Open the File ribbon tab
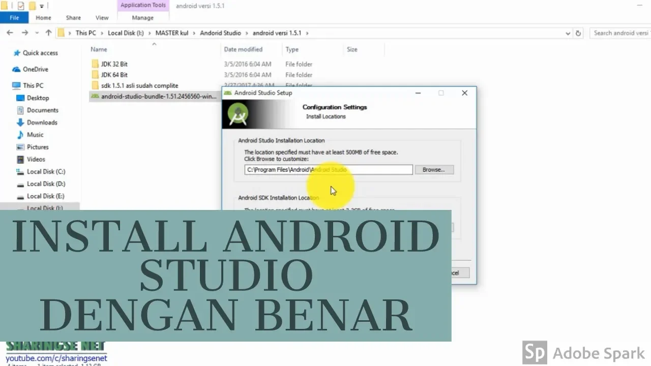 pos(14,18)
